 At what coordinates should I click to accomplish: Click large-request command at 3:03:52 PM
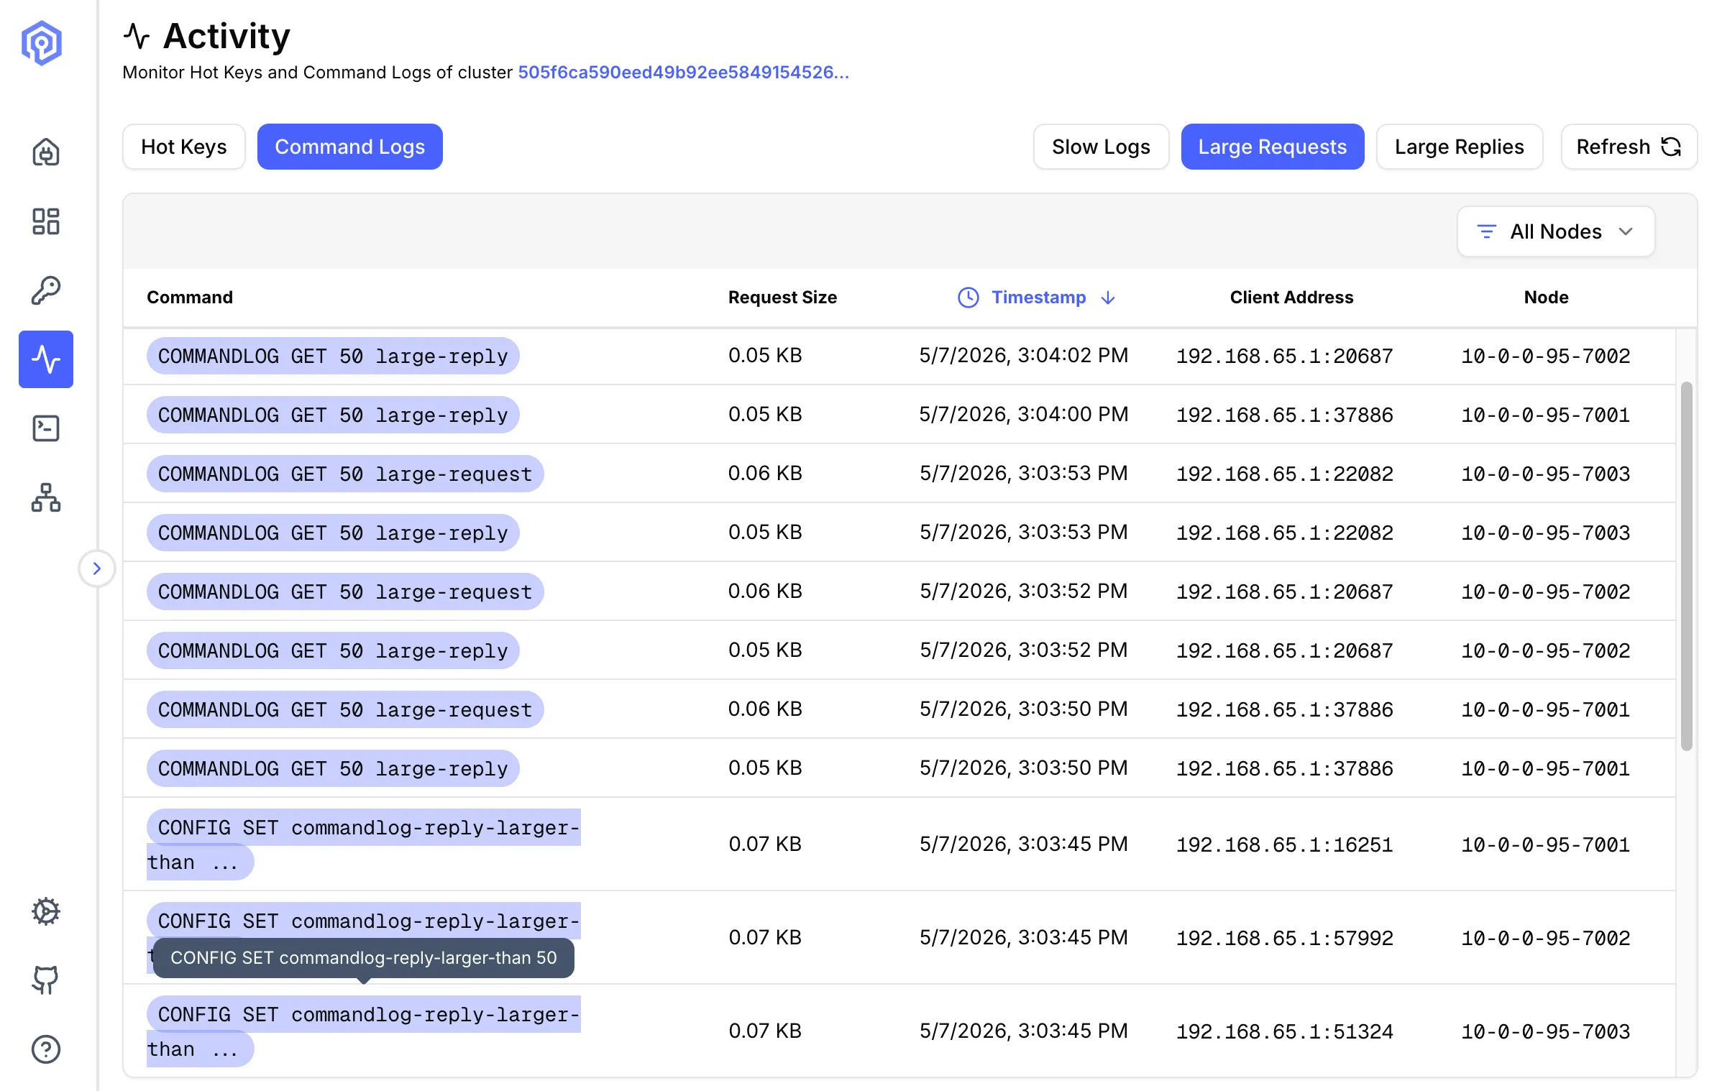click(x=345, y=591)
